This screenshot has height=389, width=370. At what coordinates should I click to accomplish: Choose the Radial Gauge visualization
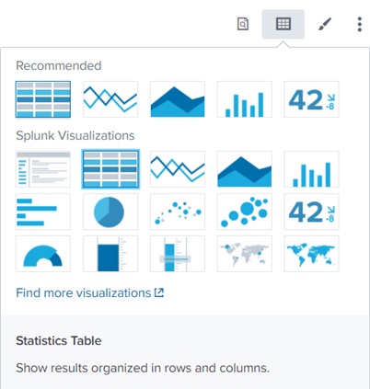(x=43, y=254)
